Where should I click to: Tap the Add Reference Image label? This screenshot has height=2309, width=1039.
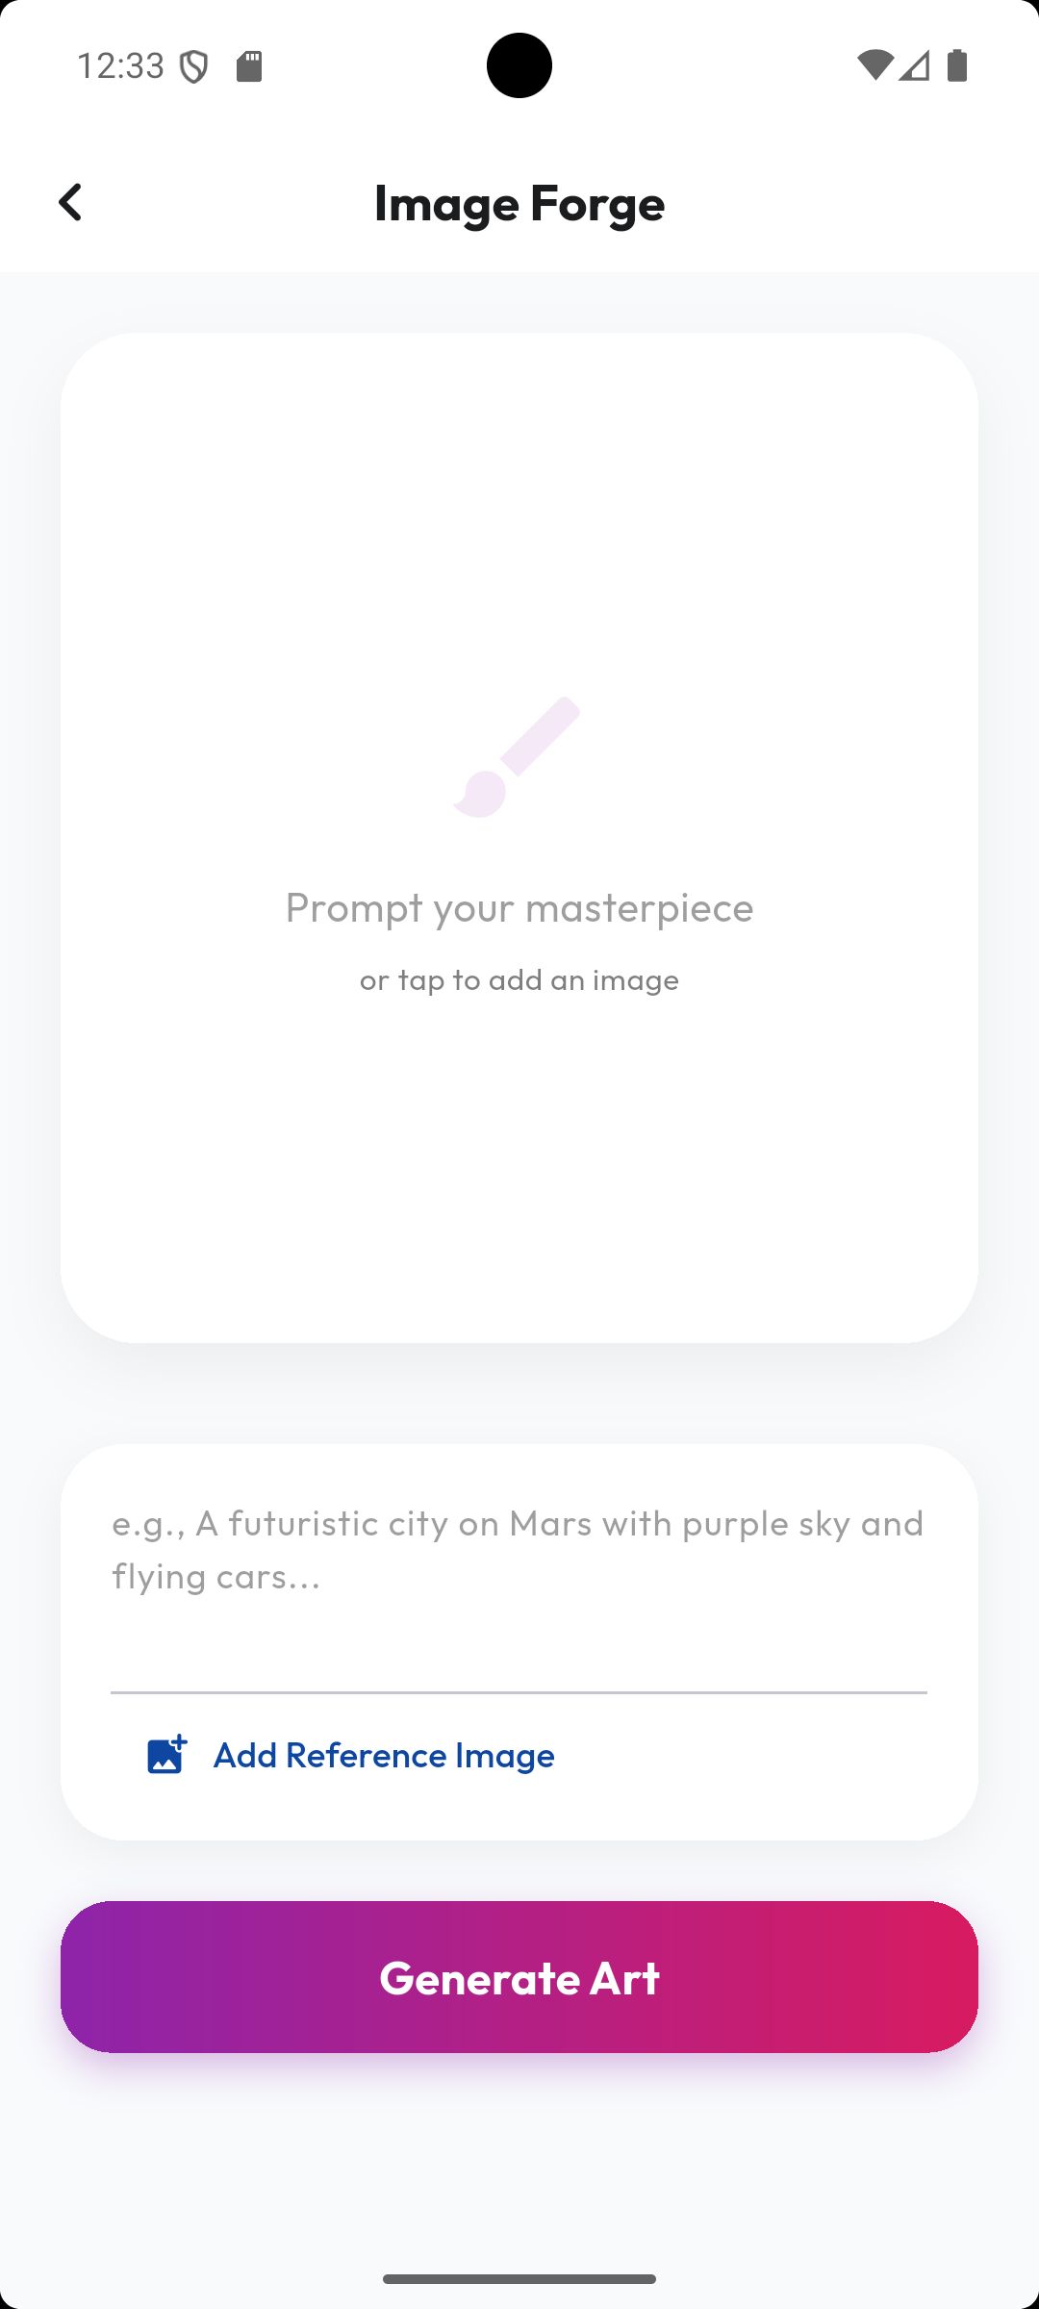pos(384,1755)
